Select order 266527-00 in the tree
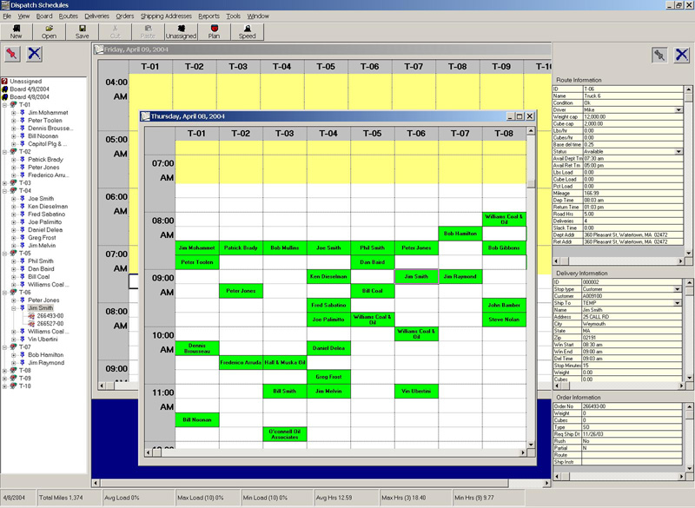This screenshot has width=695, height=508. coord(50,324)
